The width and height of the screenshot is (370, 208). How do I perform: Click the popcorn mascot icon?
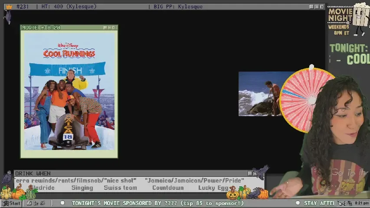[x=360, y=17]
